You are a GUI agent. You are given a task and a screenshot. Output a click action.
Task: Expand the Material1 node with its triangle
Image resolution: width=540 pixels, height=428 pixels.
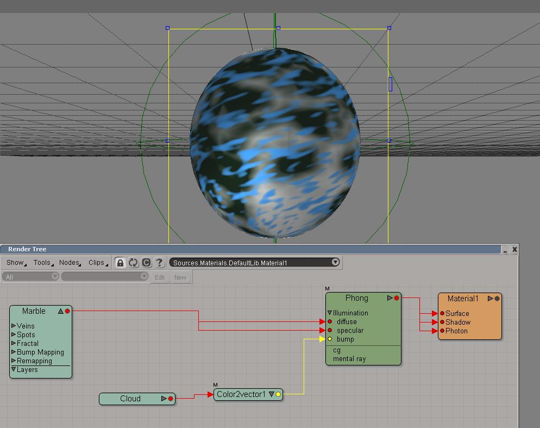click(491, 299)
